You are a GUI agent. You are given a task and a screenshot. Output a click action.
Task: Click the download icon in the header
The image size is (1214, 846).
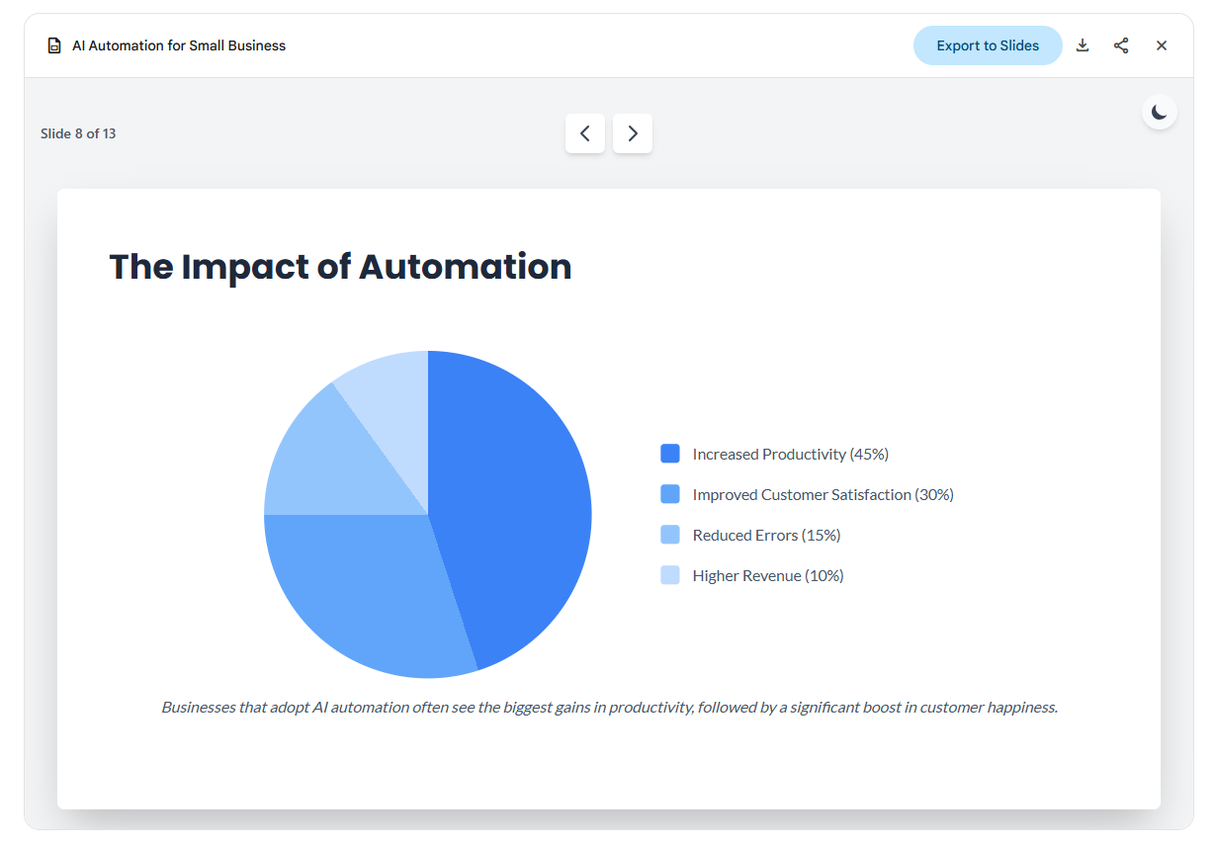1083,45
